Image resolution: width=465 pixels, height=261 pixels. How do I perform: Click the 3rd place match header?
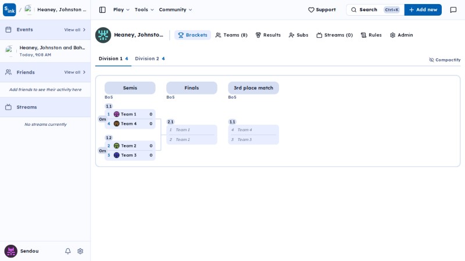[253, 88]
